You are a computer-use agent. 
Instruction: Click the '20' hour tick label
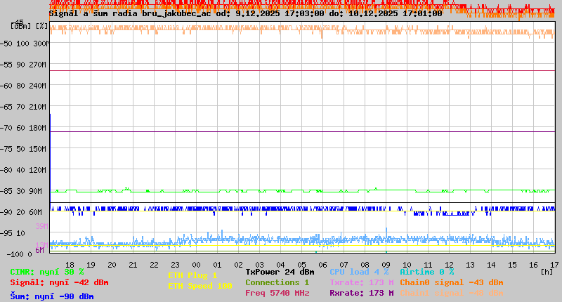(x=112, y=265)
